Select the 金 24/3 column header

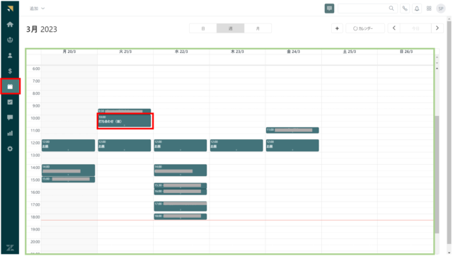click(293, 52)
